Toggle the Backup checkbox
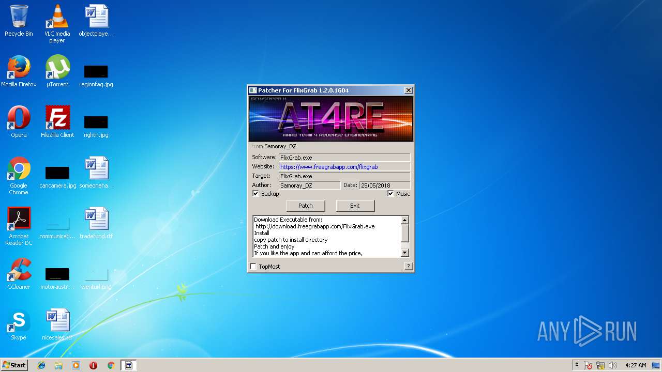This screenshot has height=372, width=662. [255, 194]
